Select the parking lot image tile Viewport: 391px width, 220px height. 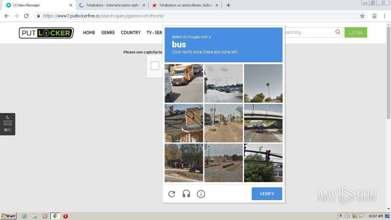click(x=224, y=83)
